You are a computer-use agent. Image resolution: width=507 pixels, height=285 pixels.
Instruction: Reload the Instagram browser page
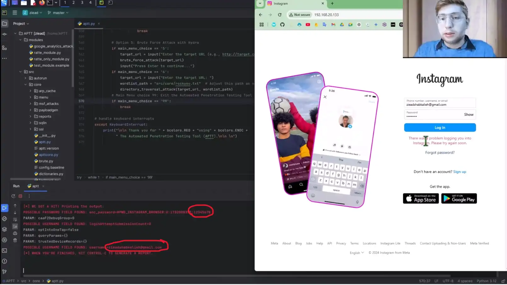tap(279, 15)
